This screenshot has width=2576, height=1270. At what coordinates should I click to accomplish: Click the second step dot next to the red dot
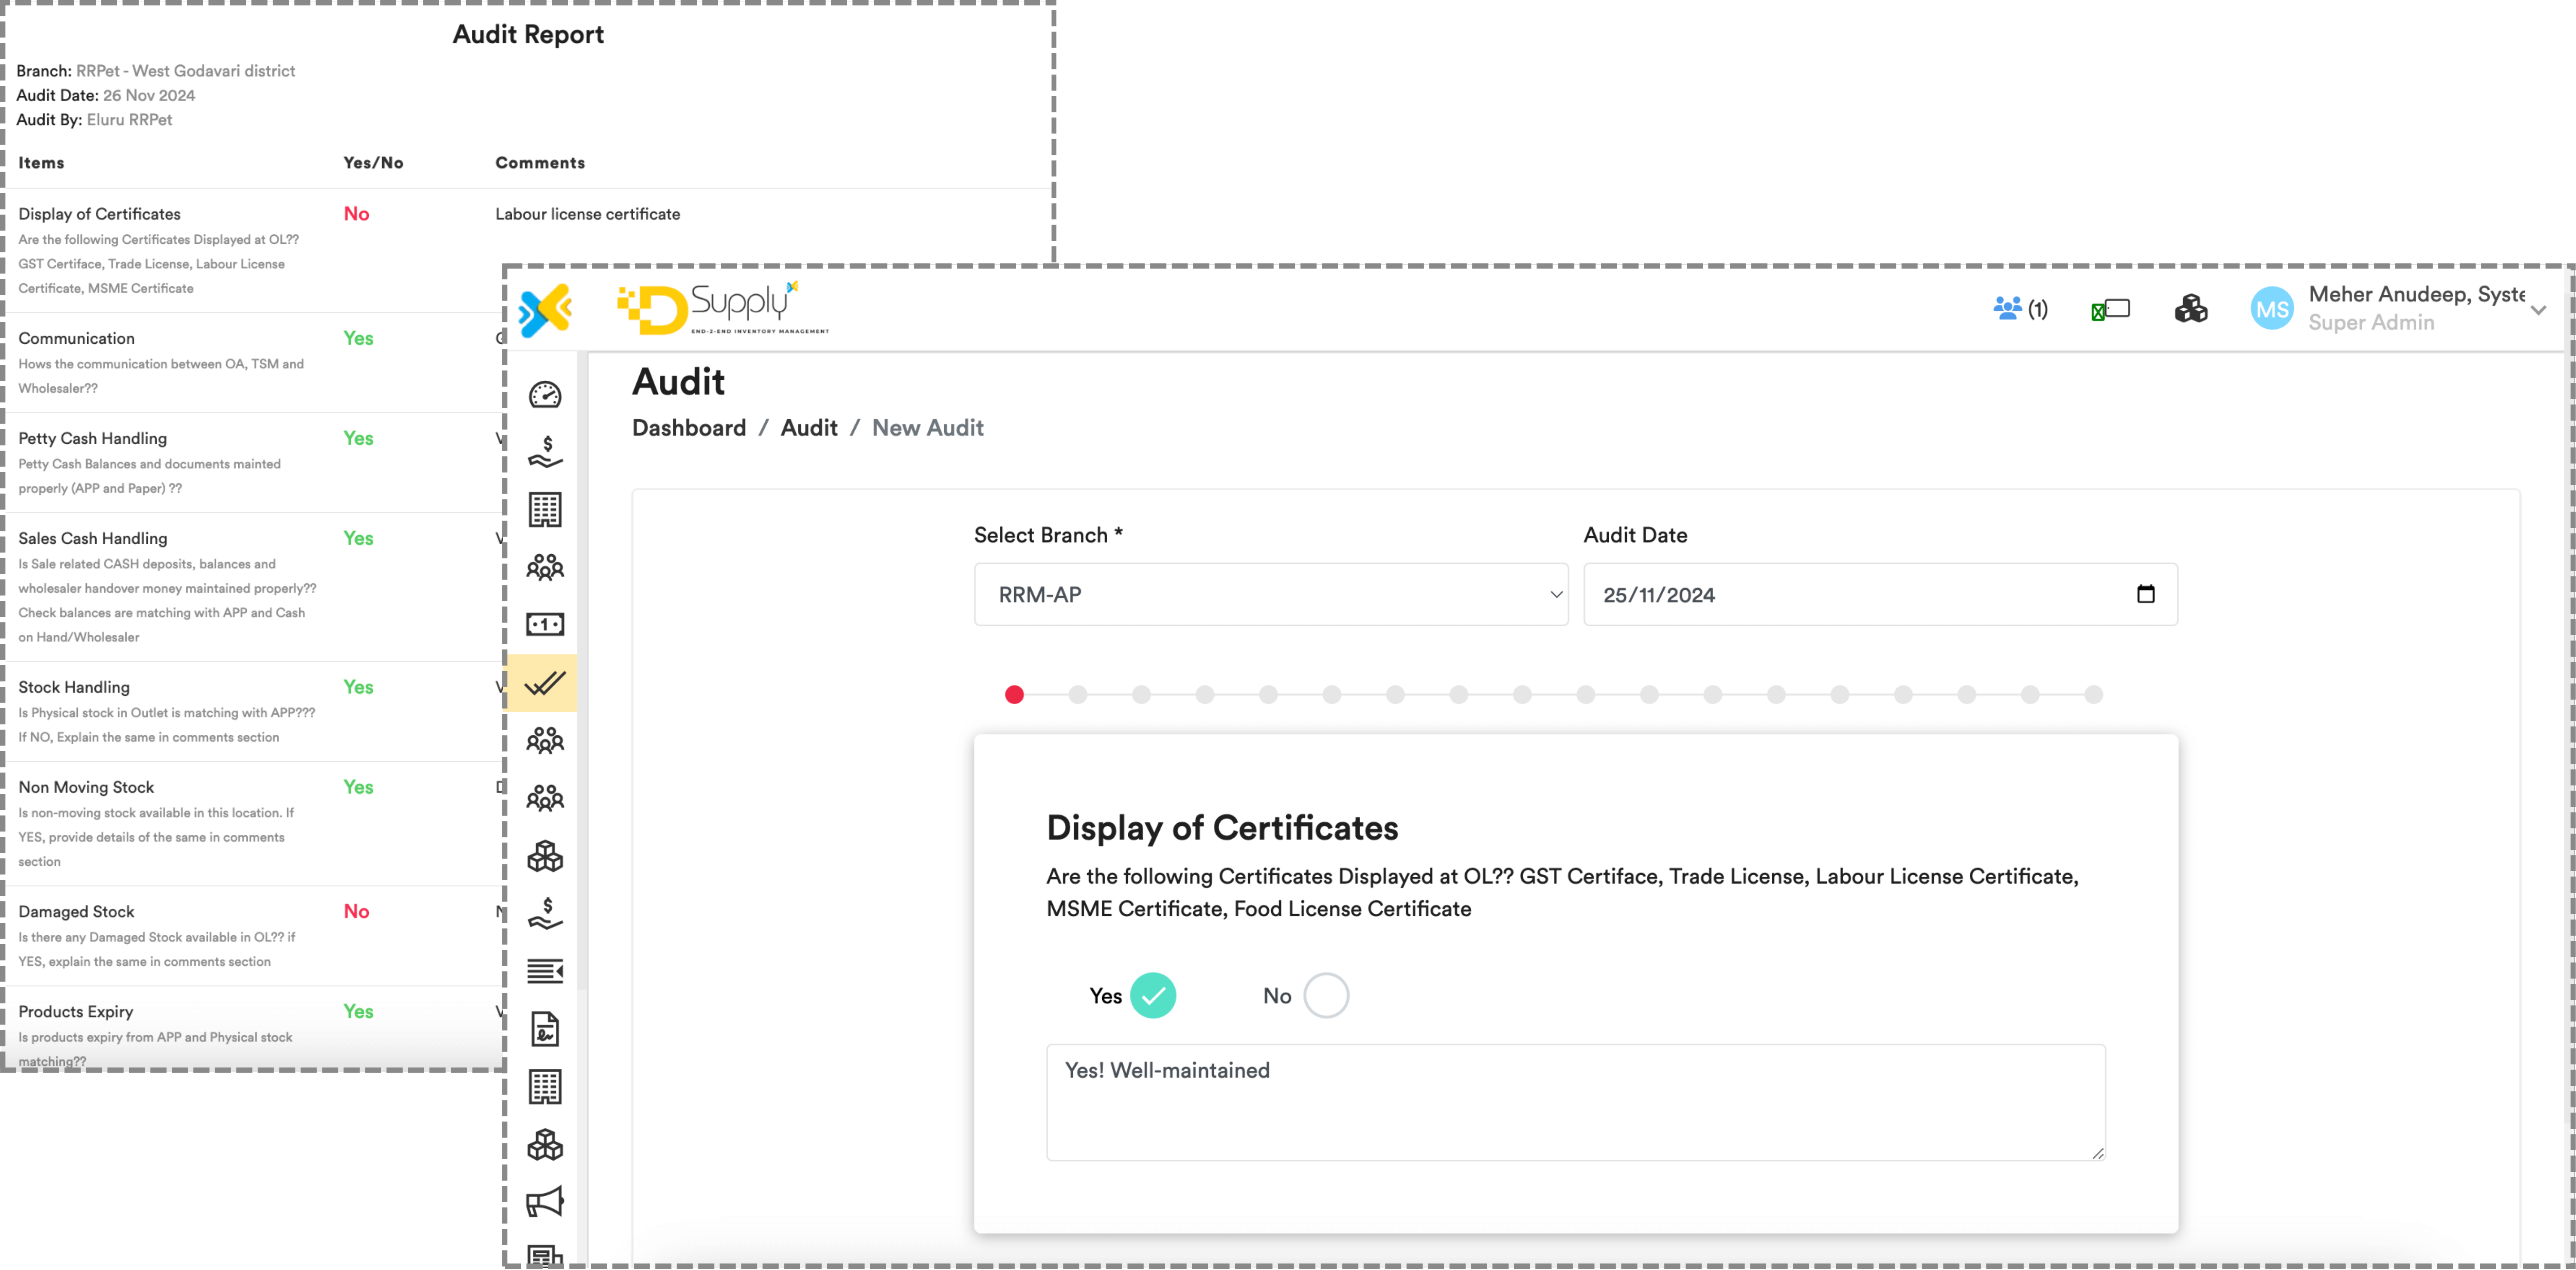[x=1078, y=695]
